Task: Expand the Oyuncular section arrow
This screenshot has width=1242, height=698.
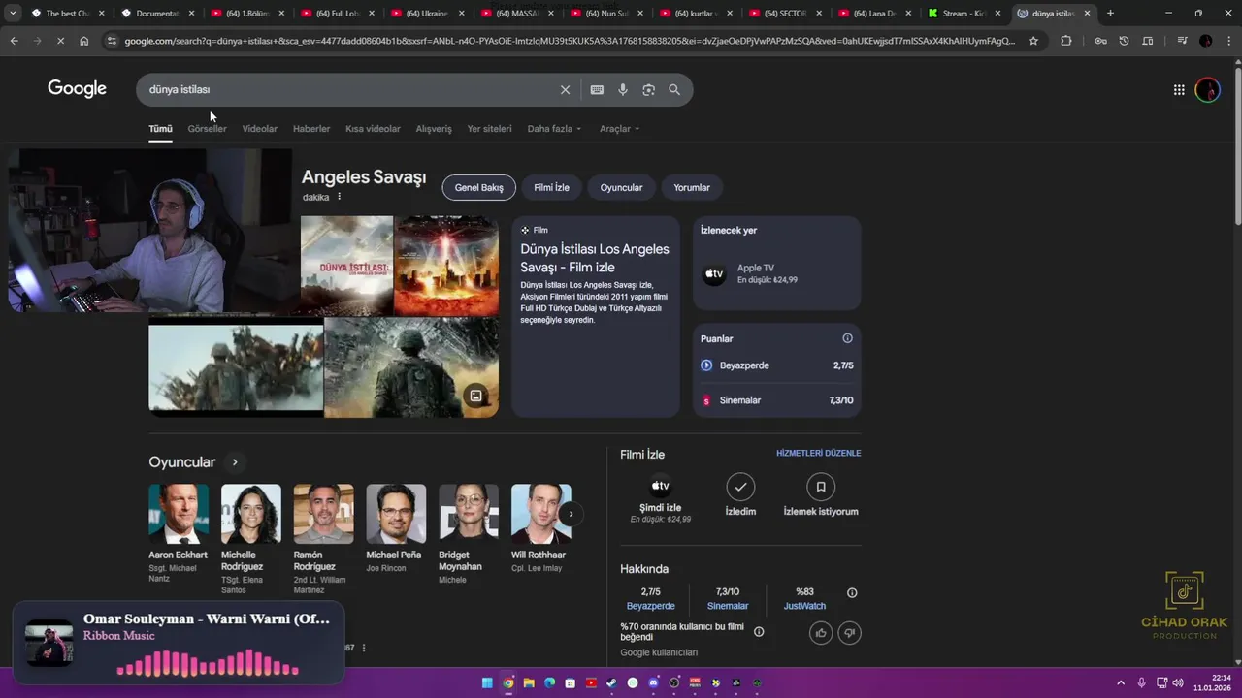Action: pos(234,462)
